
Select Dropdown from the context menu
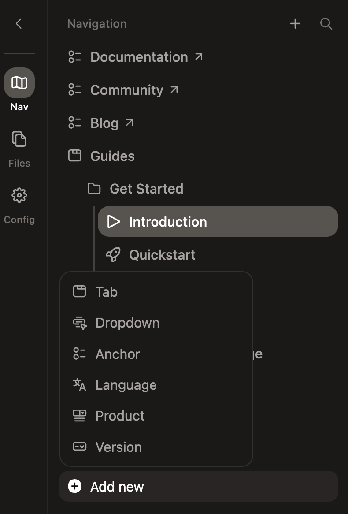tap(127, 323)
